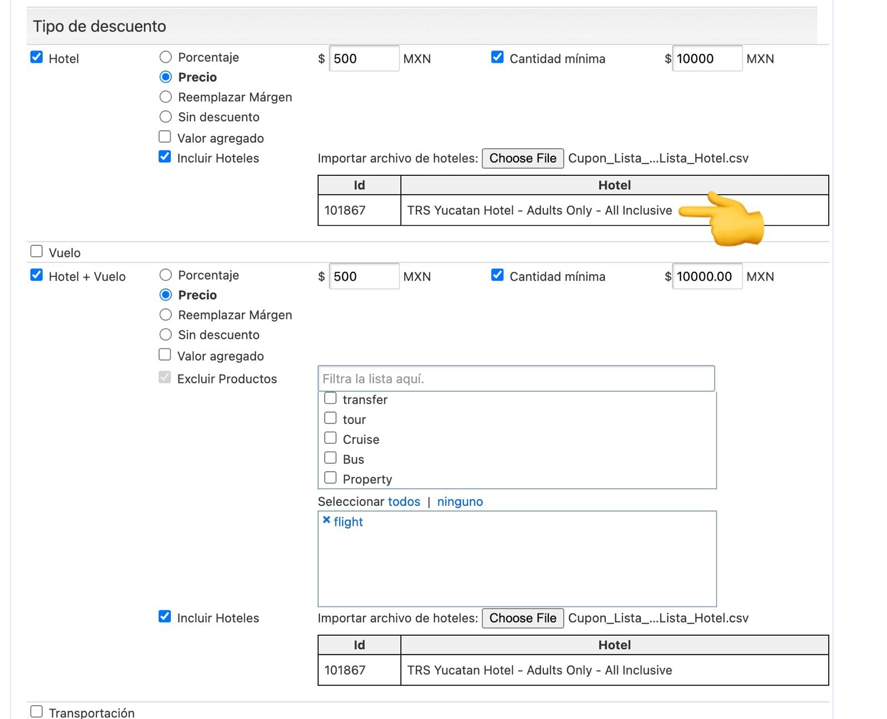Click Choose File button for Hotel + Vuelo
The height and width of the screenshot is (719, 887).
coord(523,618)
